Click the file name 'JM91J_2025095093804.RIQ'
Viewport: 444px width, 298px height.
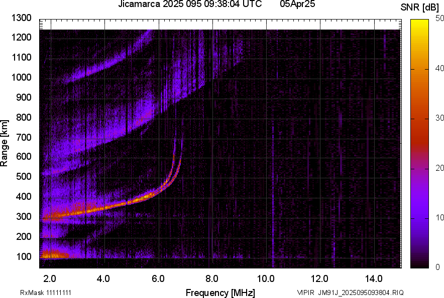click(x=361, y=292)
